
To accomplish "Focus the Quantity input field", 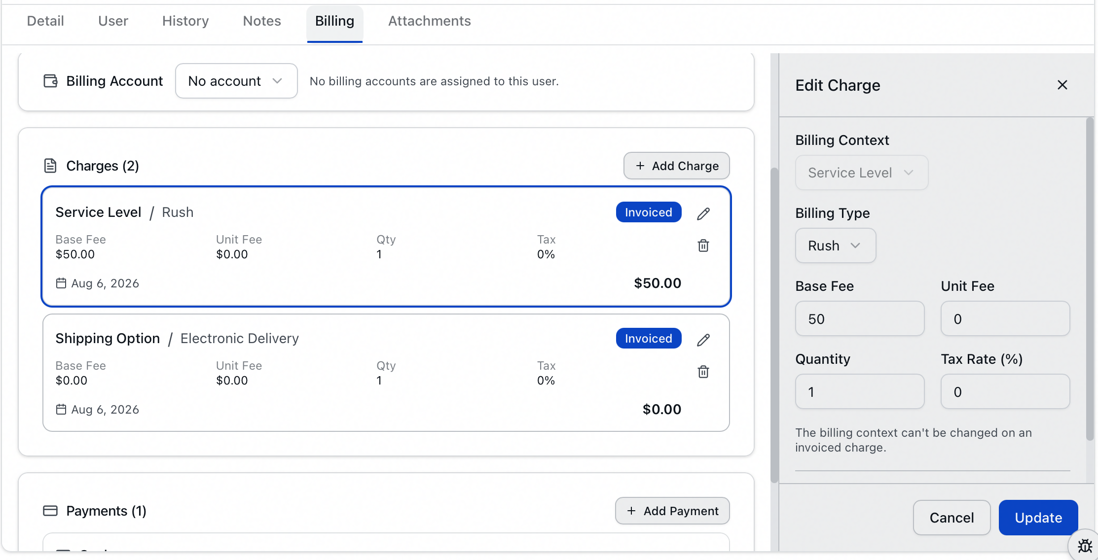I will [x=860, y=391].
